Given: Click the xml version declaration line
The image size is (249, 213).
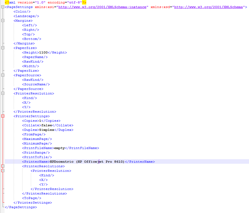Looking at the screenshot, I should pos(46,2).
